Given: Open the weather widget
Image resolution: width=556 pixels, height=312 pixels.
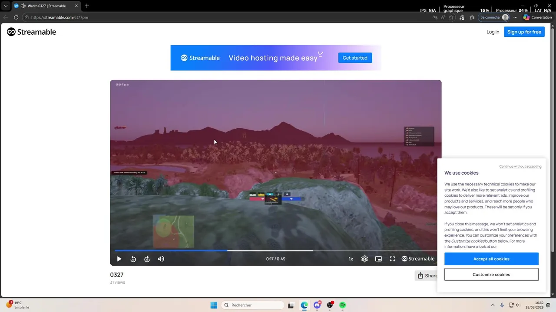Looking at the screenshot, I should (x=17, y=305).
